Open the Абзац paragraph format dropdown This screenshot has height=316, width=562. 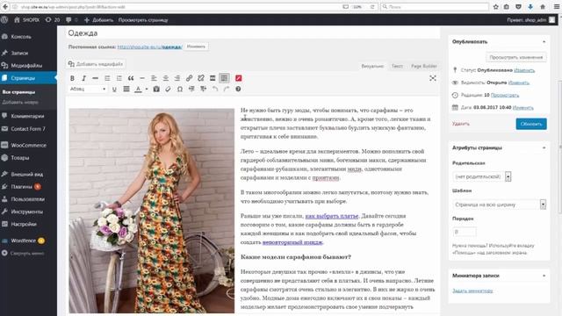[x=88, y=90]
